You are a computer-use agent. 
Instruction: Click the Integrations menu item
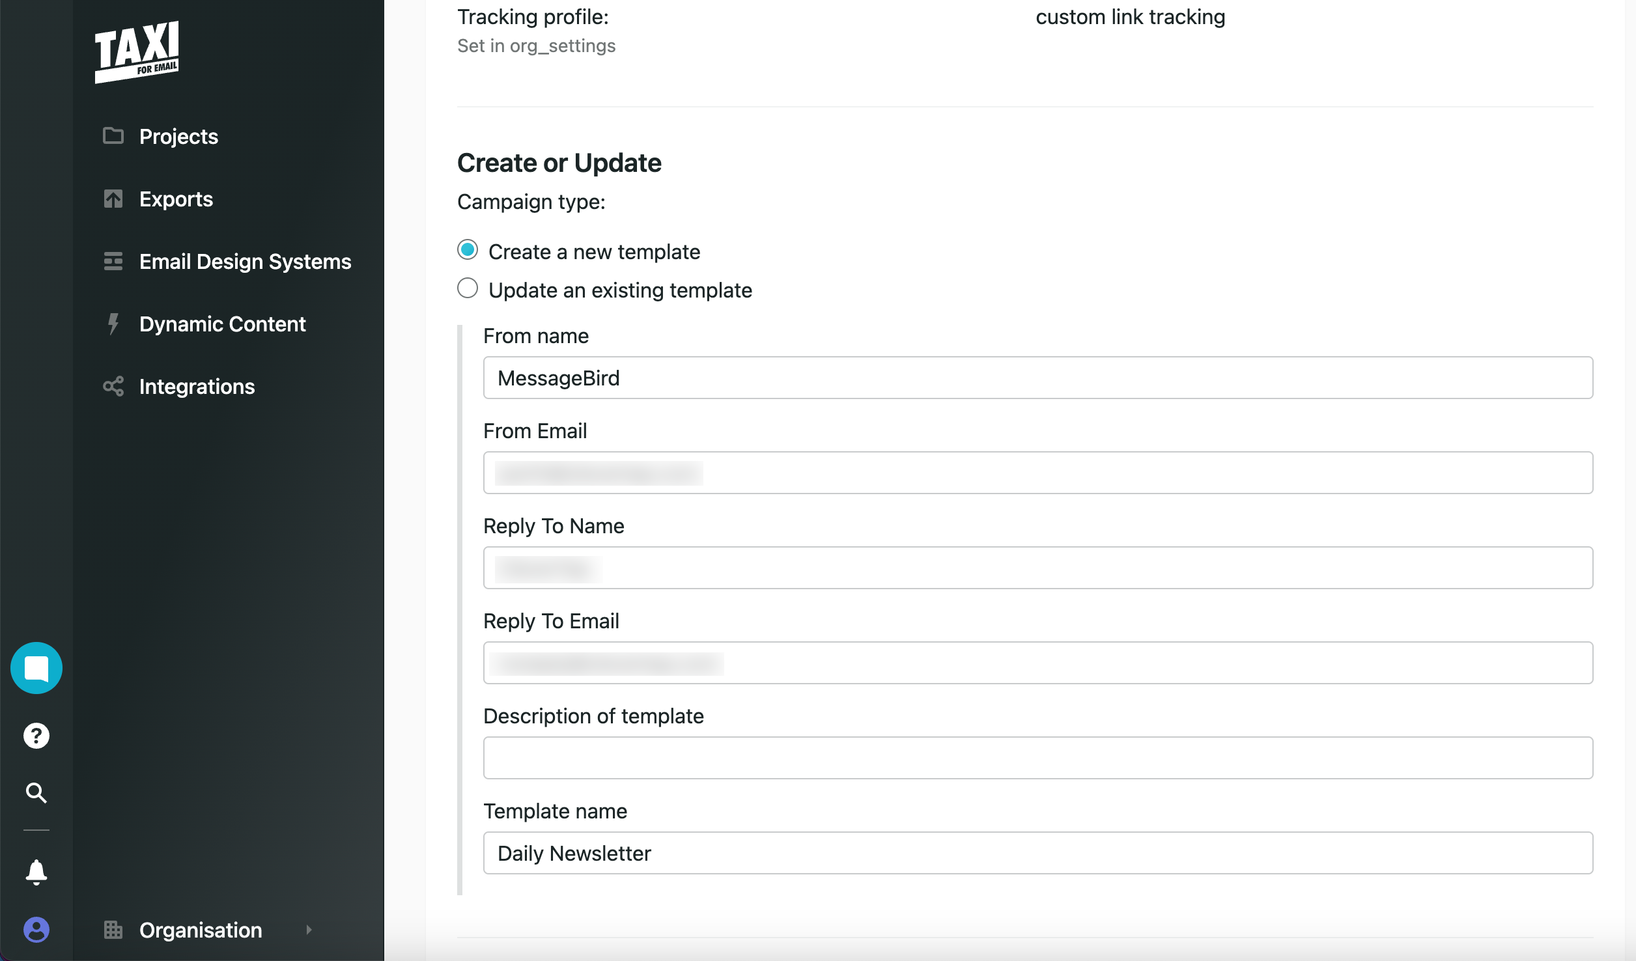(197, 385)
